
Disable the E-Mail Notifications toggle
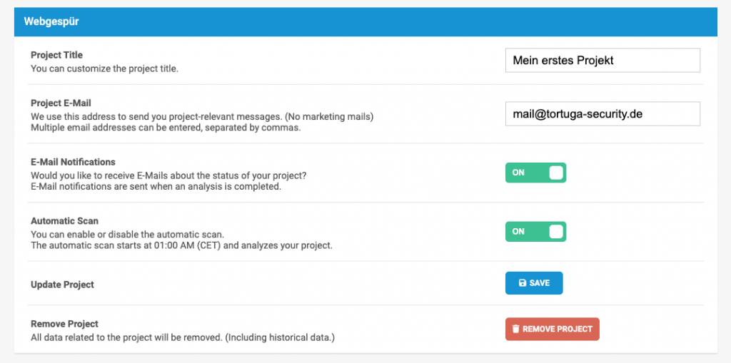tap(535, 173)
